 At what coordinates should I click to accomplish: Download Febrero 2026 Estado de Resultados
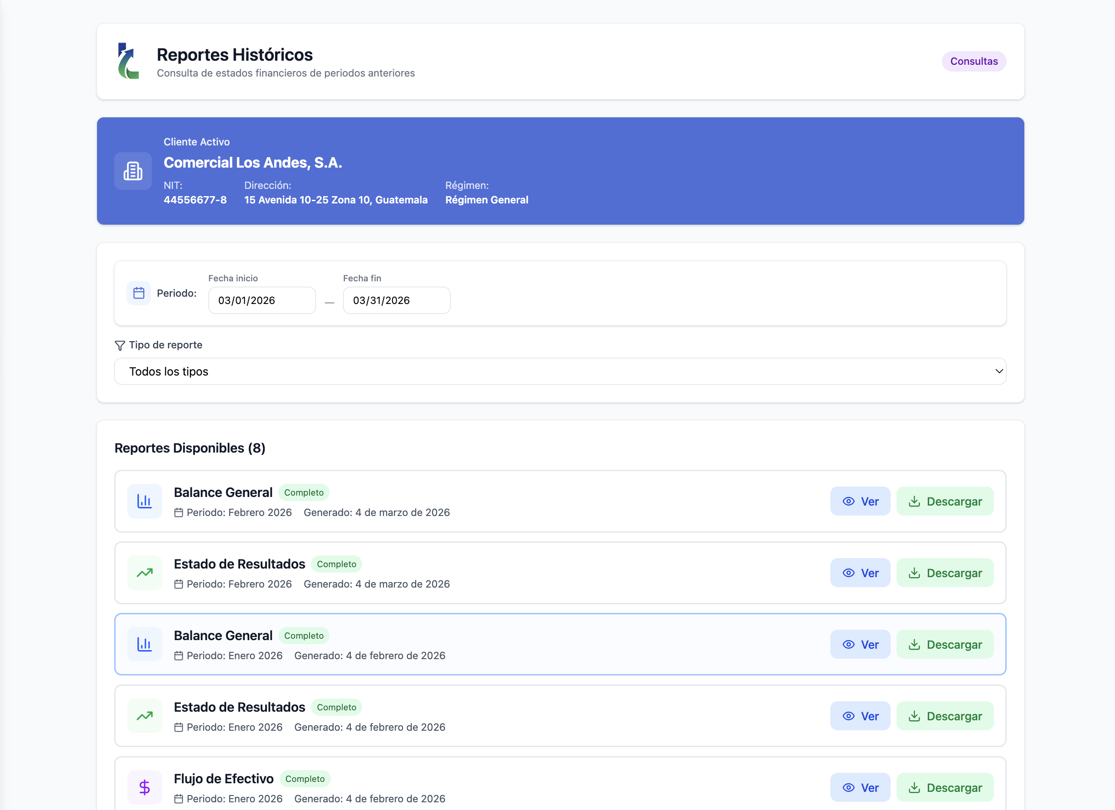pyautogui.click(x=945, y=573)
